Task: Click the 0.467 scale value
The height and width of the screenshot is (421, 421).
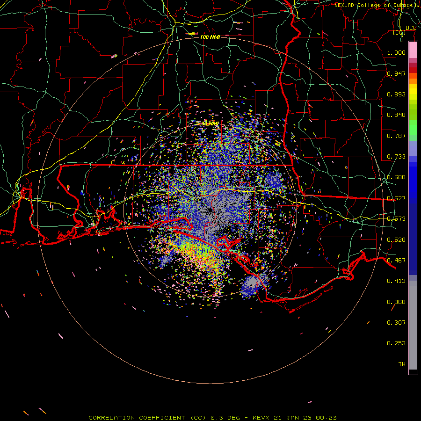Action: coord(396,261)
